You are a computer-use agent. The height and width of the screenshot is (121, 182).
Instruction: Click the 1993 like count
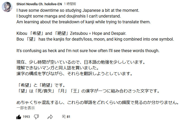point(26,117)
